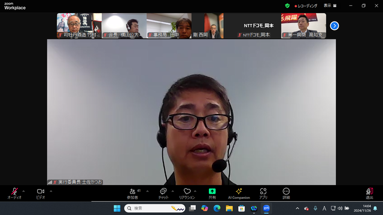383x215 pixels.
Task: Open volume control in system tray
Action: [340, 208]
